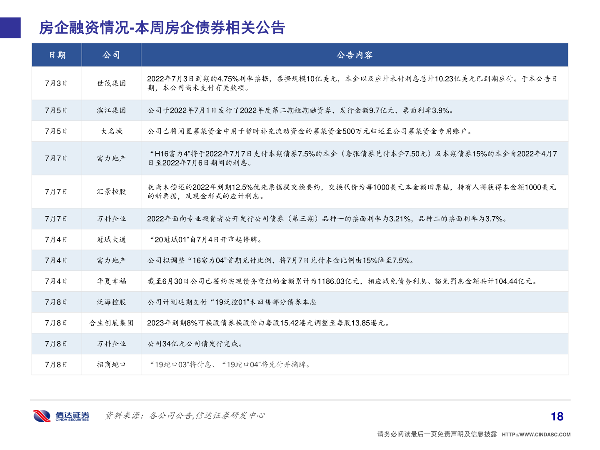600x450 pixels.
Task: Select 华夏幸福 announcement about 1186.03亿元
Action: pos(343,281)
